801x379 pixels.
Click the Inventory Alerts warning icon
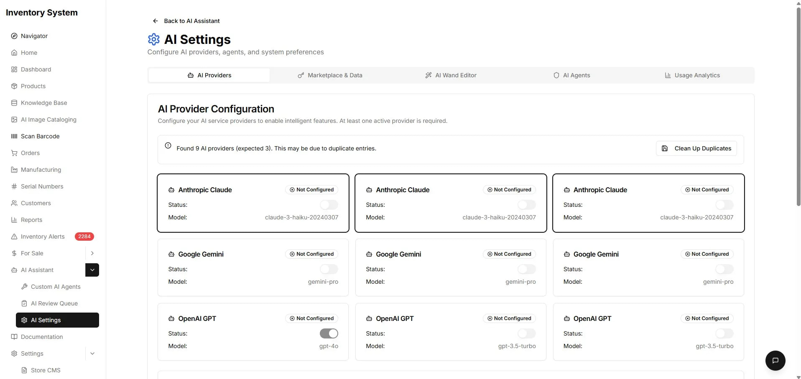(14, 237)
